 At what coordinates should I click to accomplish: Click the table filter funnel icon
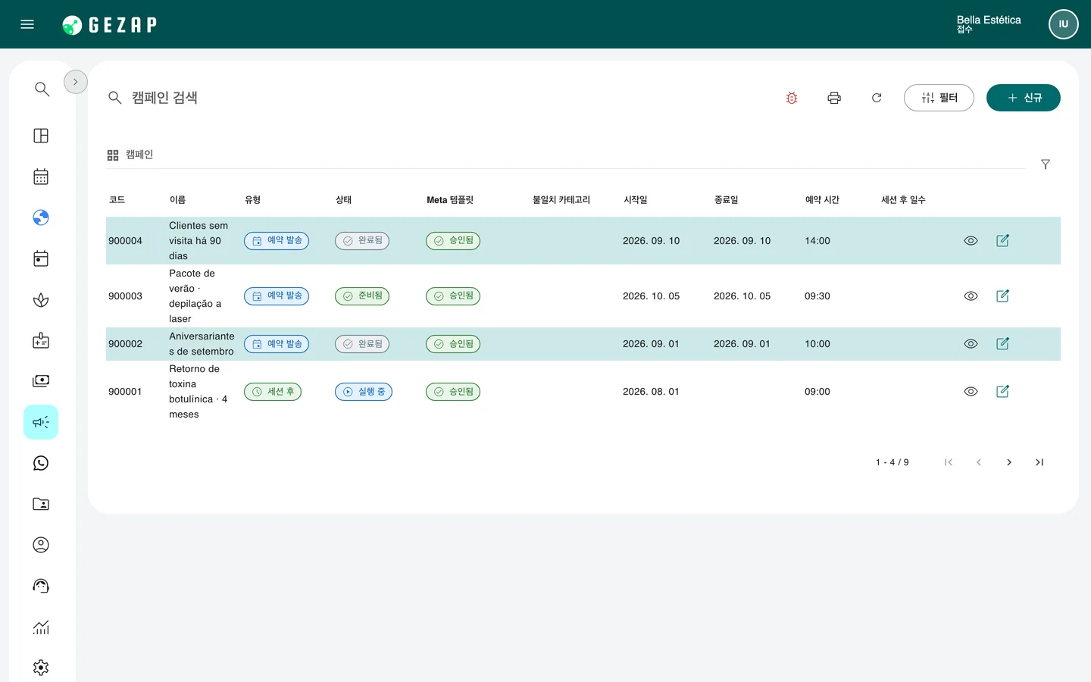(1046, 164)
